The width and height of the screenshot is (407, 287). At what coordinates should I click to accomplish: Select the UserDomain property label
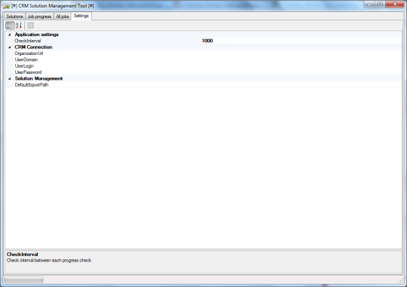[x=26, y=60]
